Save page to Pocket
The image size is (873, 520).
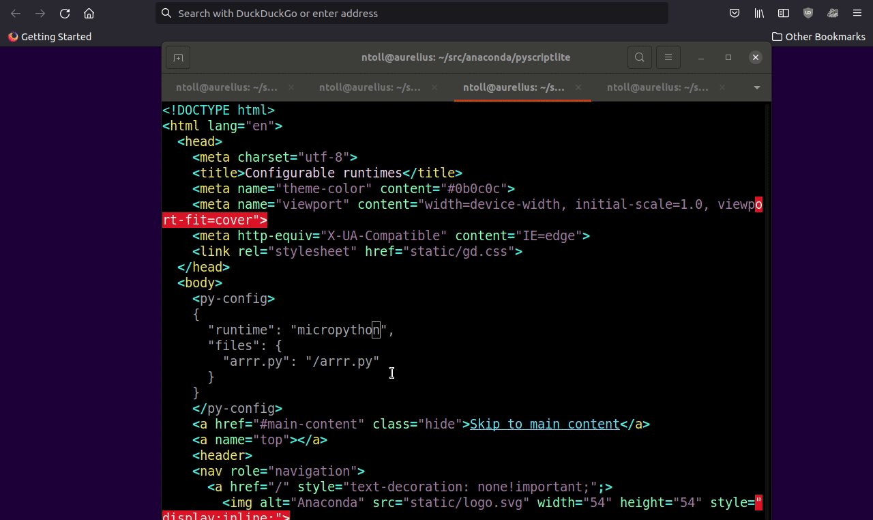[x=735, y=14]
